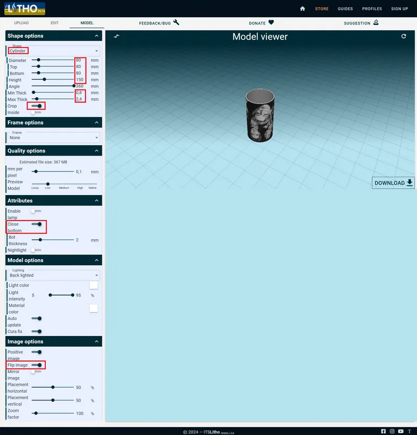This screenshot has height=435, width=417.
Task: Open the Instagram icon in the footer
Action: (392, 431)
